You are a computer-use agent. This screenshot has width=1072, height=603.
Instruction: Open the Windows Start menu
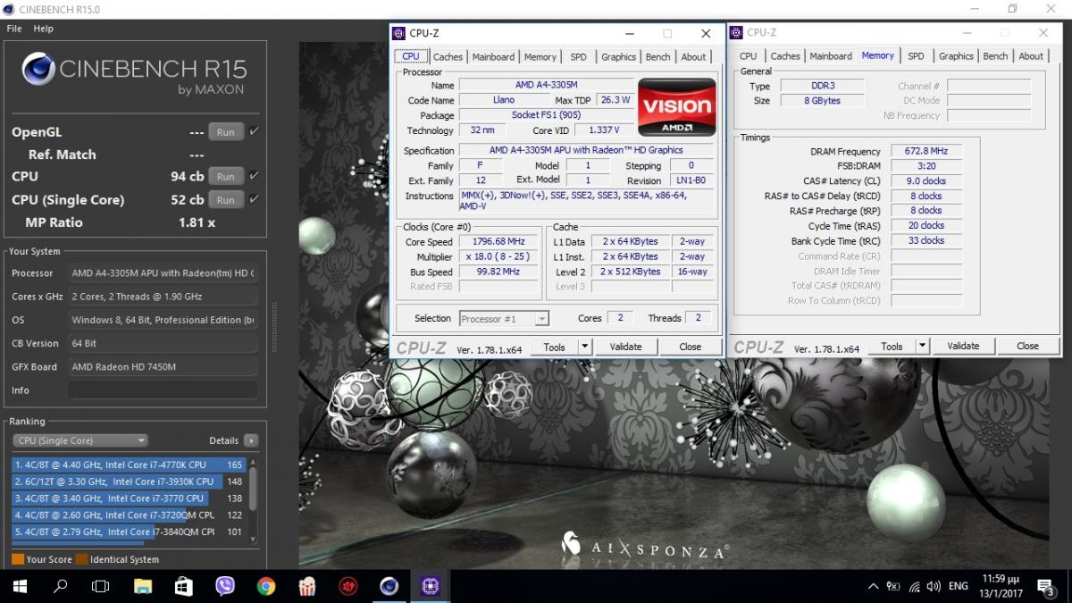[x=20, y=587]
